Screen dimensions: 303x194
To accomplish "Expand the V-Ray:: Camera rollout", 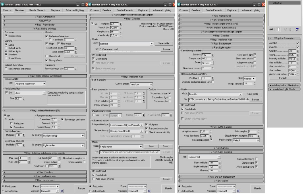I will pos(221,148).
